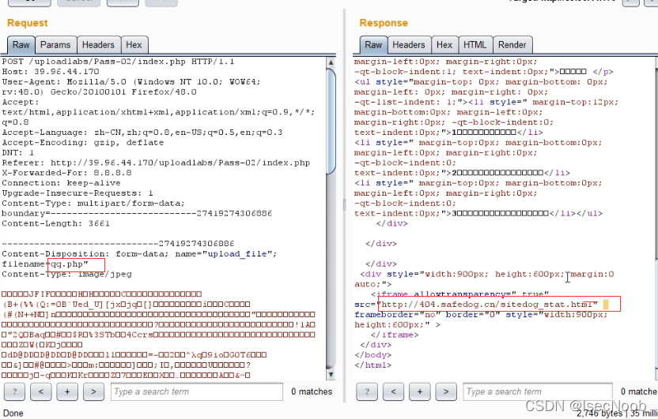The image size is (658, 419).
Task: Open the Headers tab in Request panel
Action: click(x=98, y=45)
